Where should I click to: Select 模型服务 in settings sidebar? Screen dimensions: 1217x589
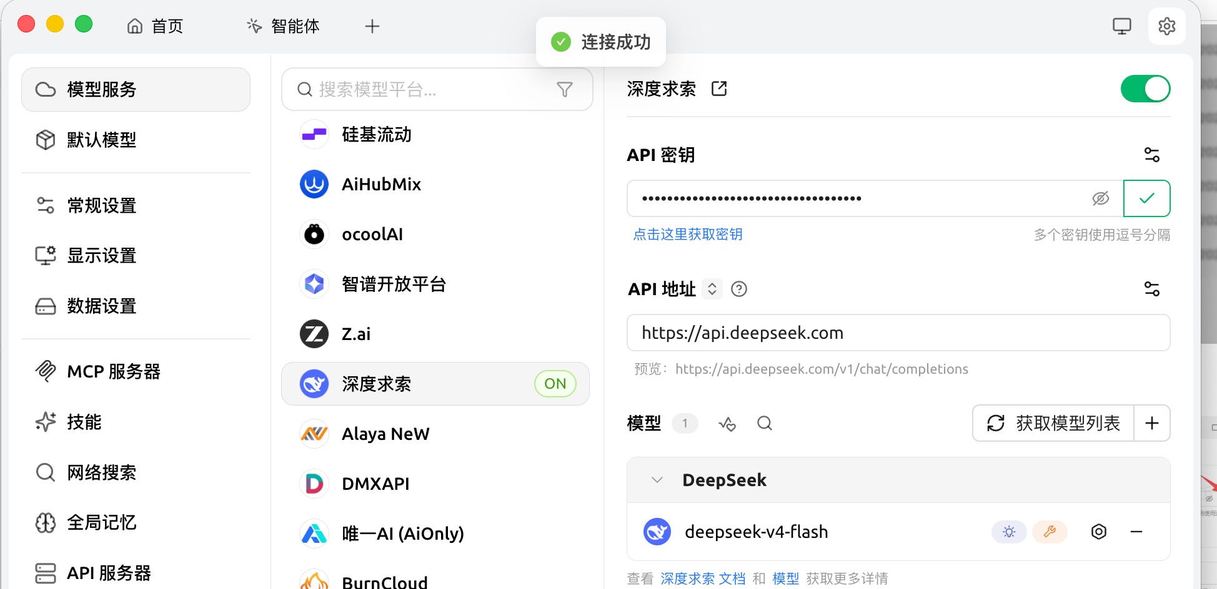click(136, 89)
